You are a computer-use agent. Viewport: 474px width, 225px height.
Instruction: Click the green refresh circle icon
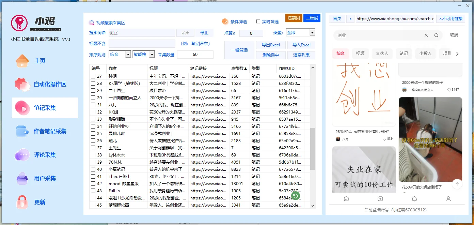tap(296, 196)
